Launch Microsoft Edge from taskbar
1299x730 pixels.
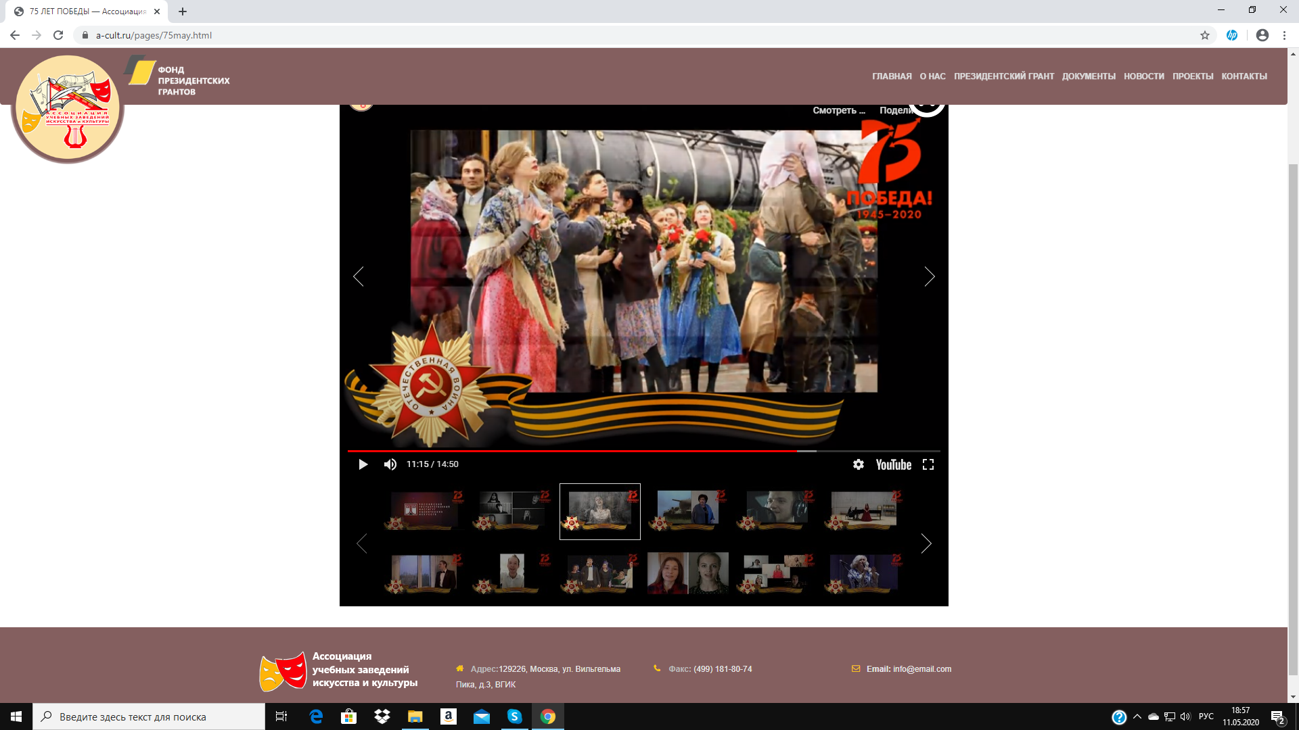(x=316, y=716)
